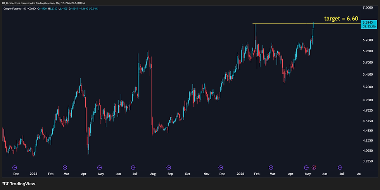The height and width of the screenshot is (190, 380).
Task: Select the yellow horizontal target line
Action: click(x=307, y=24)
